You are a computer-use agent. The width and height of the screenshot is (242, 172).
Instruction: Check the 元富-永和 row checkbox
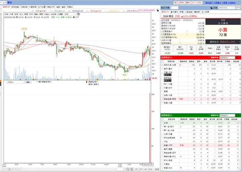click(x=162, y=73)
